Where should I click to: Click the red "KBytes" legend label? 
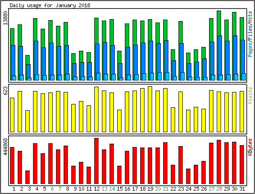point(250,147)
